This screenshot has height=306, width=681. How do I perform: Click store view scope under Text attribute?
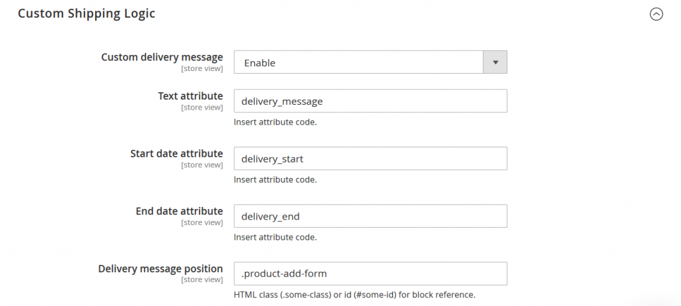pos(202,107)
